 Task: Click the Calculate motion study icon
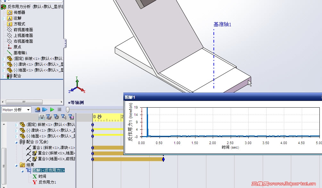(37, 110)
